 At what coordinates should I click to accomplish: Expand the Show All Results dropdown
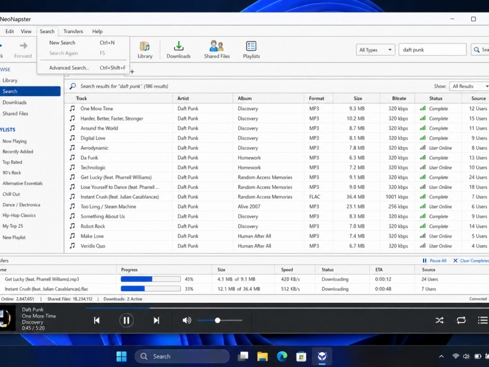469,86
